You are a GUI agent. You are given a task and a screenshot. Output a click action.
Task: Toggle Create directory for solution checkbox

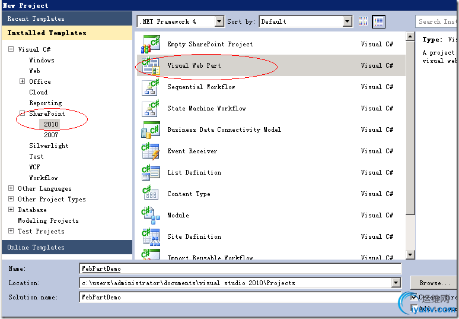tap(414, 297)
